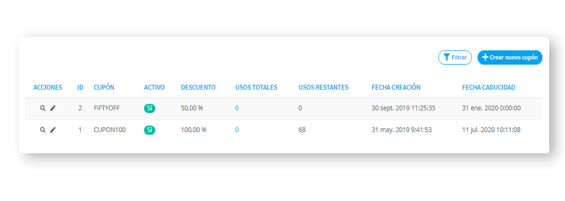Toggle the Sí active badge for CUPON100
The width and height of the screenshot is (565, 201).
[150, 130]
